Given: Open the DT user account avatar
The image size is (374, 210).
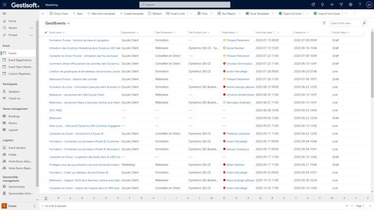Looking at the screenshot, I should tap(369, 5).
